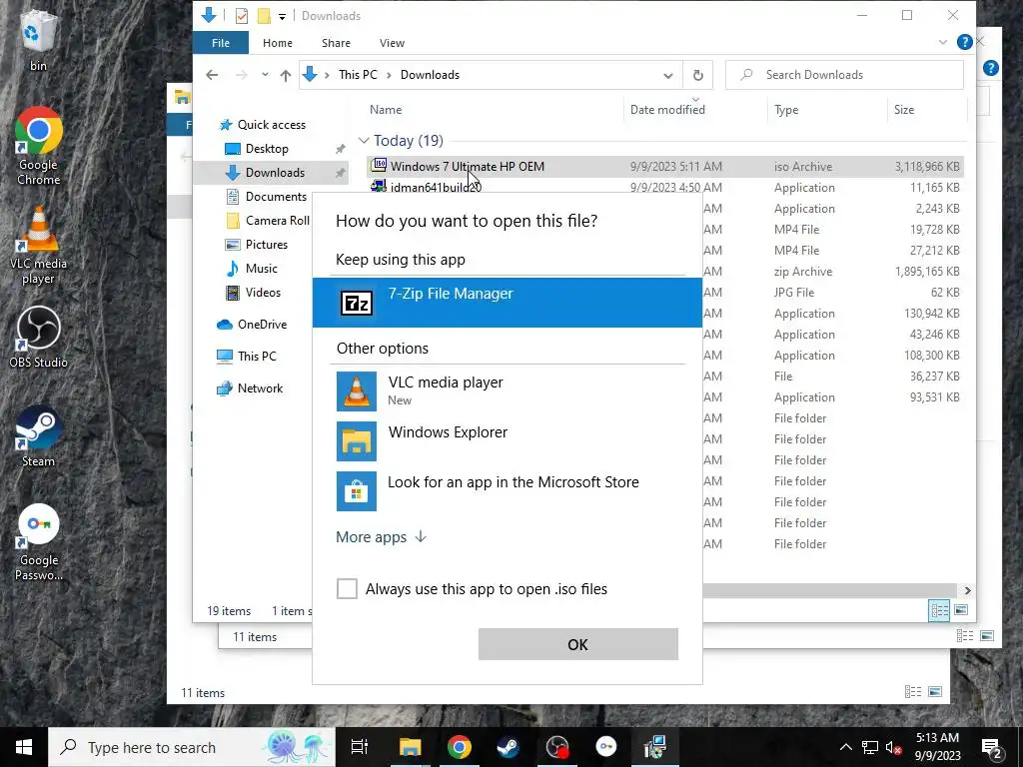Open VLC media player desktop shortcut

pyautogui.click(x=39, y=246)
